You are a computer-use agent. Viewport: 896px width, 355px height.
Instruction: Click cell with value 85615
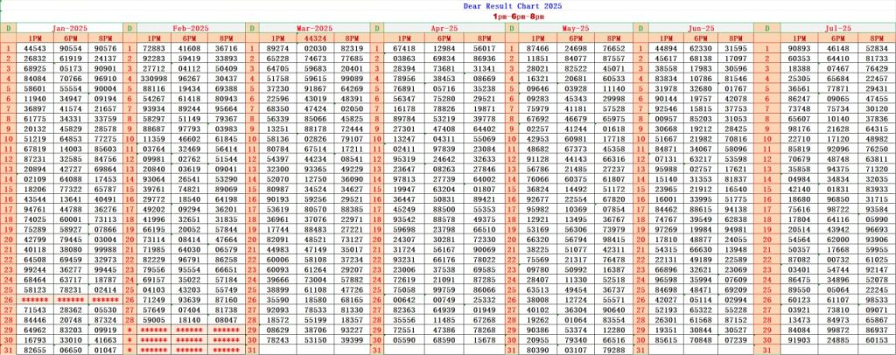tap(666, 339)
